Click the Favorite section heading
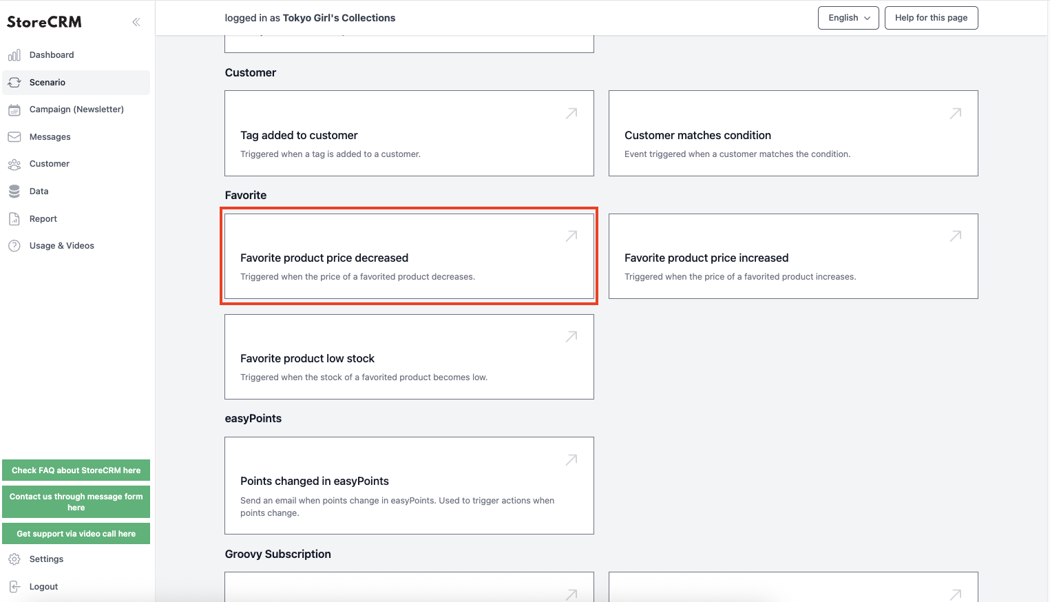This screenshot has height=602, width=1050. click(246, 196)
